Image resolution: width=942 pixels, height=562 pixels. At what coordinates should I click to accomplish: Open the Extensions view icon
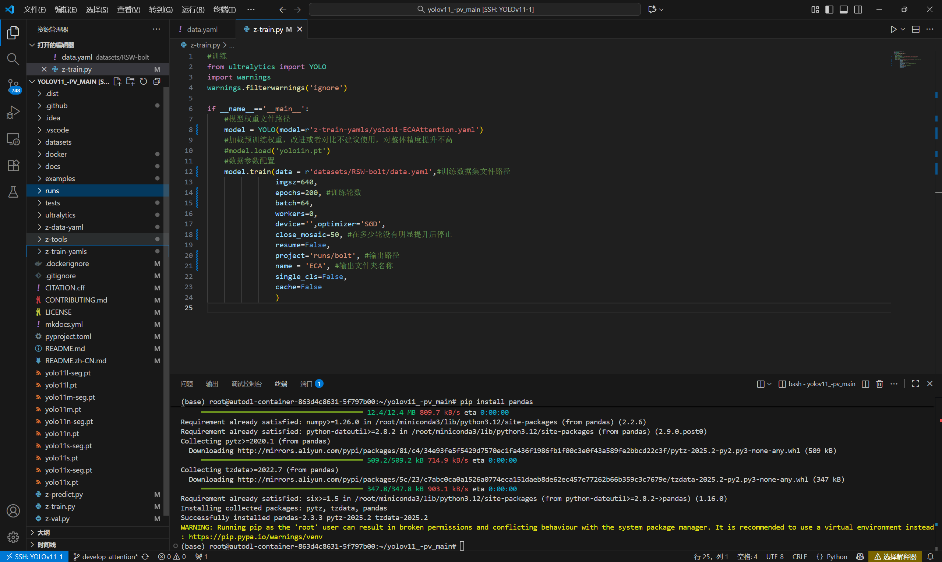[13, 166]
